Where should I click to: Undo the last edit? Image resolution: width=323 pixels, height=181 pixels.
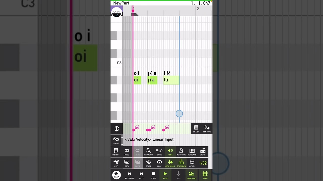(127, 152)
